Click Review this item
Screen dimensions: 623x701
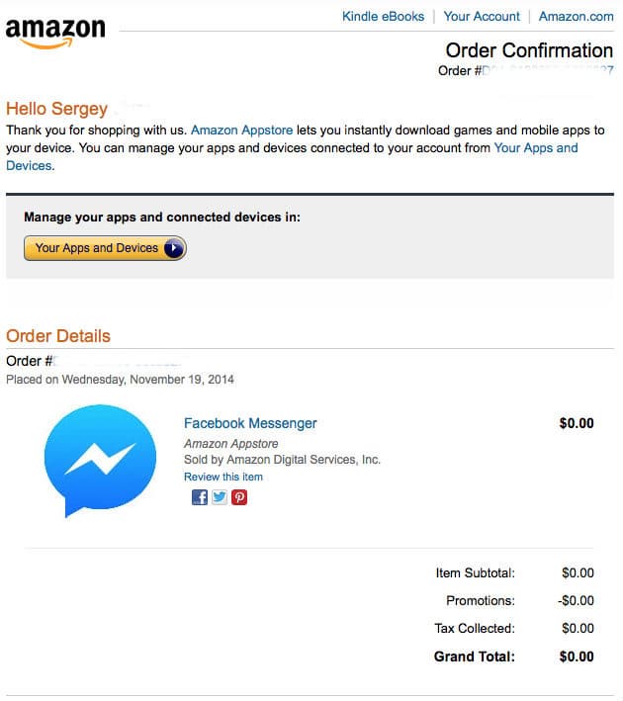click(223, 477)
